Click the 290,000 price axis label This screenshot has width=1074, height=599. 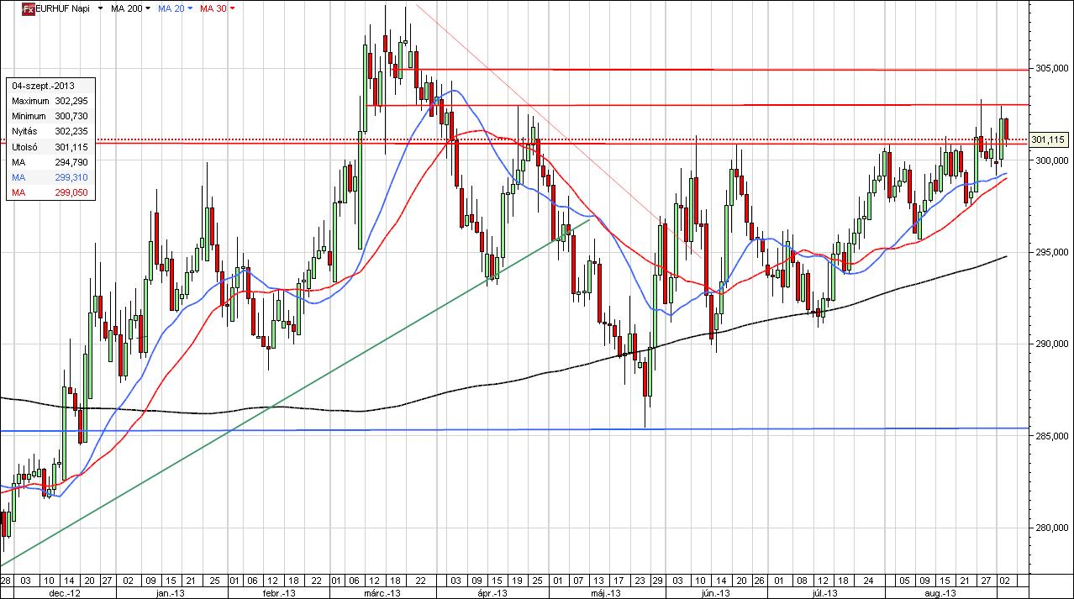click(x=1050, y=344)
